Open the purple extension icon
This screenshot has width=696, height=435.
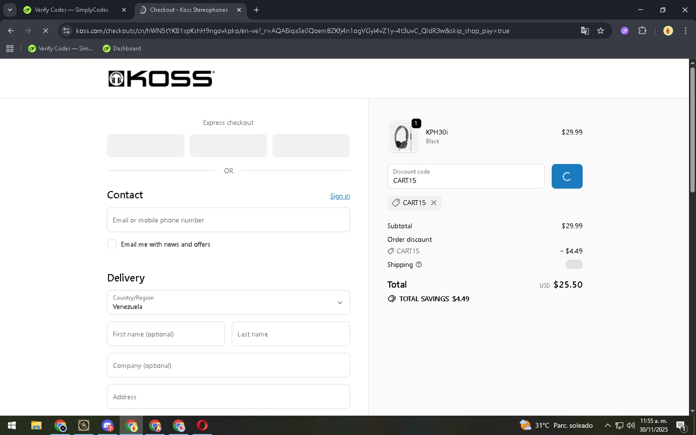coord(625,31)
